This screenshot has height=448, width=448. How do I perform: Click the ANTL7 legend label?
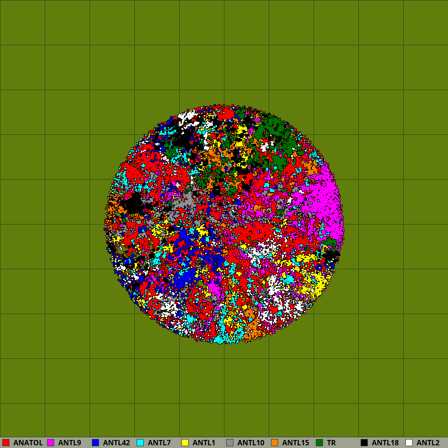point(159,443)
